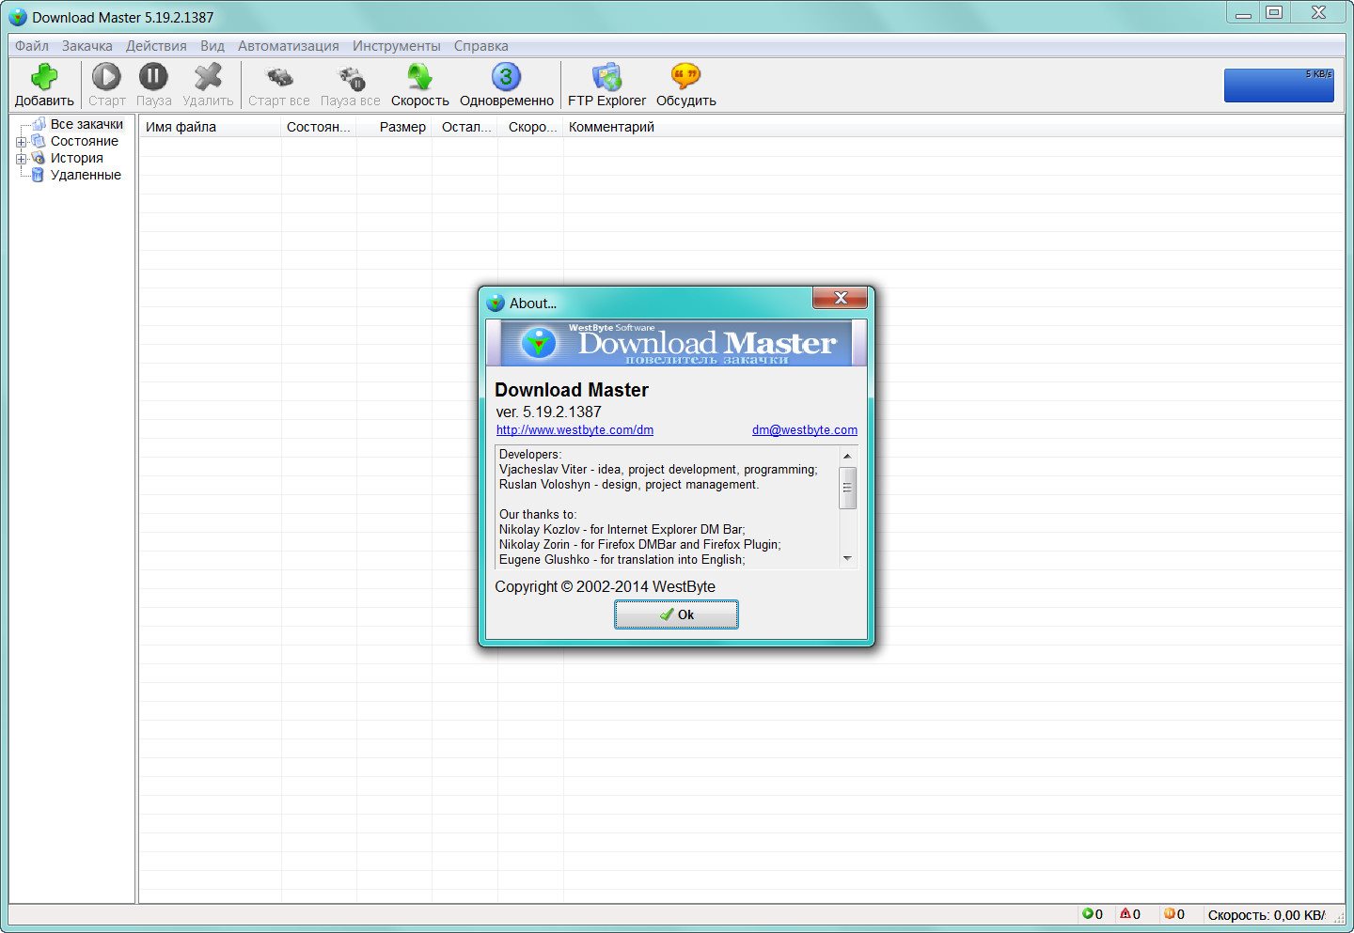Image resolution: width=1354 pixels, height=933 pixels.
Task: Click the Download Master title bar icon
Action: pos(18,17)
